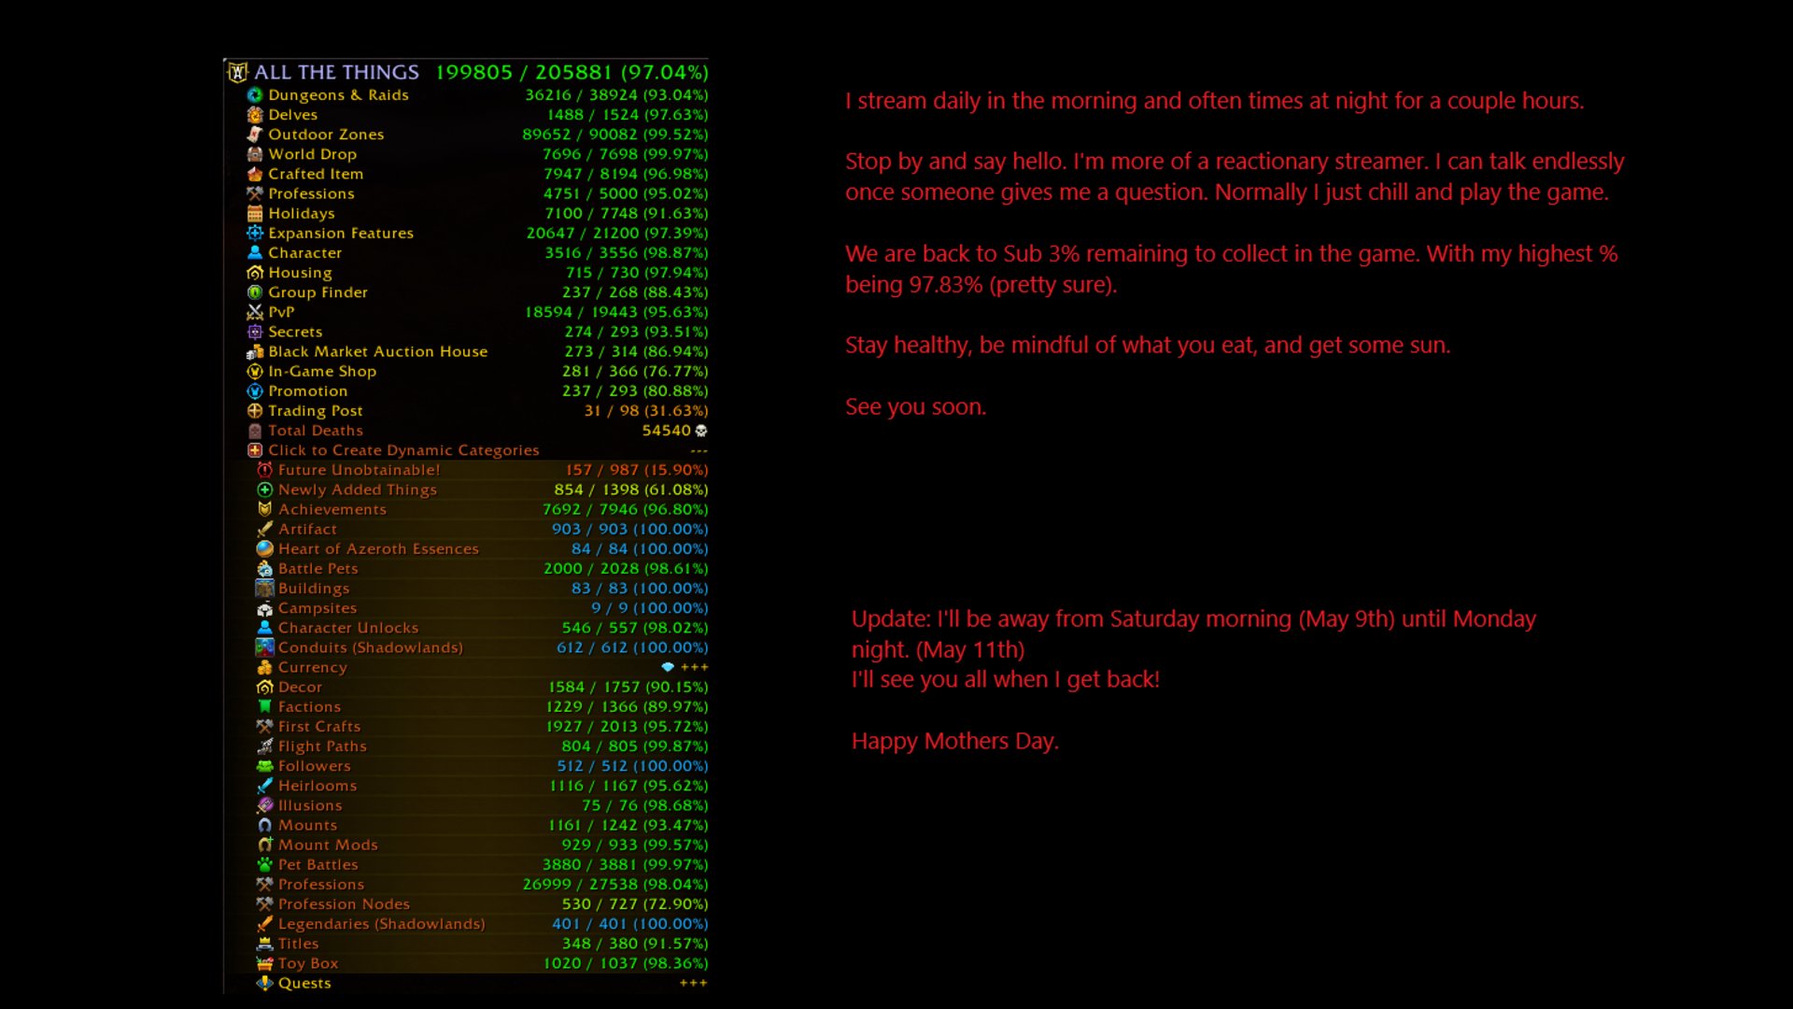Click the 199805 / 205881 (97.04%) total
The width and height of the screenshot is (1793, 1009).
click(572, 72)
